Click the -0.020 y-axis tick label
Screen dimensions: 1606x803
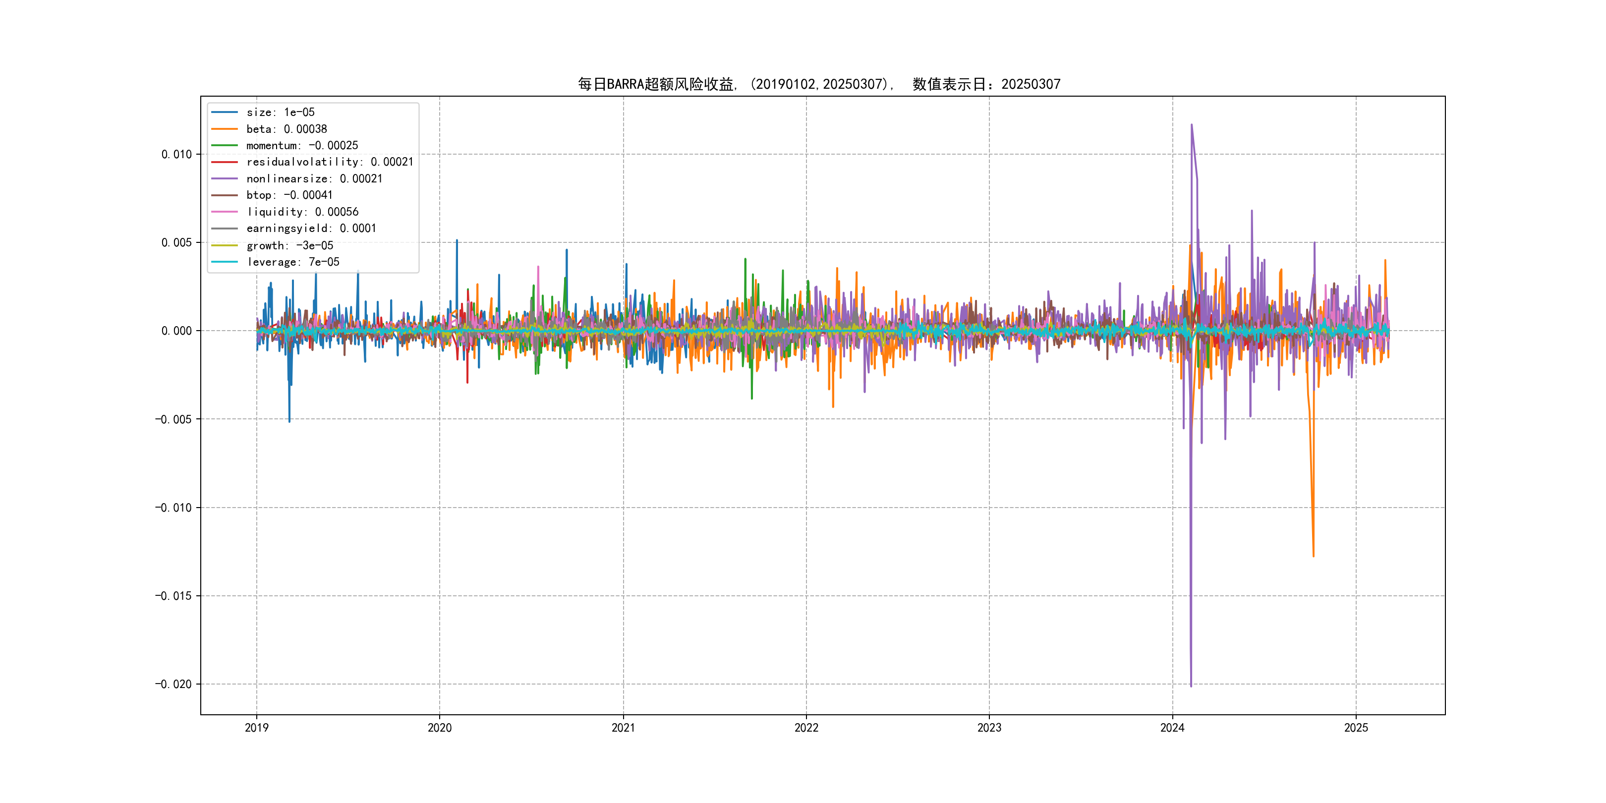pyautogui.click(x=173, y=685)
